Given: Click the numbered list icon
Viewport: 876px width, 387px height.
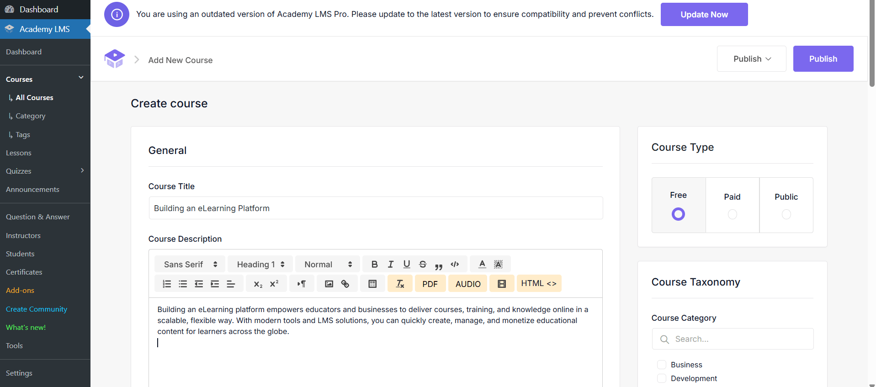Looking at the screenshot, I should click(167, 284).
